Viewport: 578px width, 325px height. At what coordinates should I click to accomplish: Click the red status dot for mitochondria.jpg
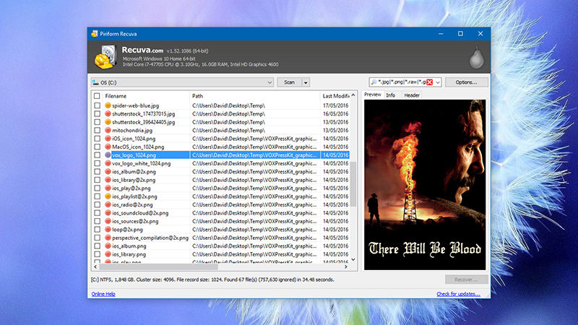click(108, 130)
